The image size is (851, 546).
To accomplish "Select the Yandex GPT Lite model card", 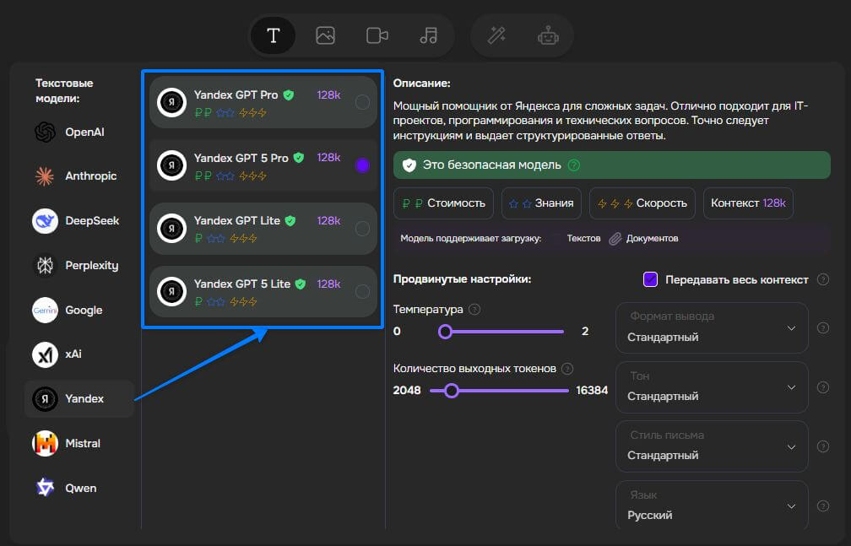I will [253, 228].
